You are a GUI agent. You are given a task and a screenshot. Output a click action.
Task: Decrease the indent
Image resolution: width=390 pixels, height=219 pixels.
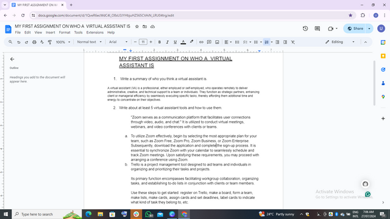point(277,42)
